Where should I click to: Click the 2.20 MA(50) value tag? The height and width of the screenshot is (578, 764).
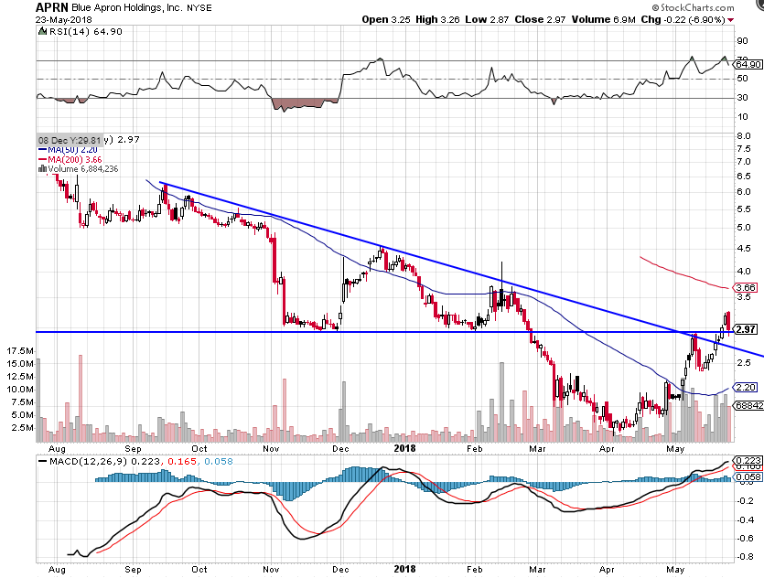tap(745, 388)
